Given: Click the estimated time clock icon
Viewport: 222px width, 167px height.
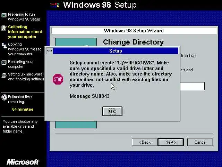Looking at the screenshot, I should [x=4, y=97].
